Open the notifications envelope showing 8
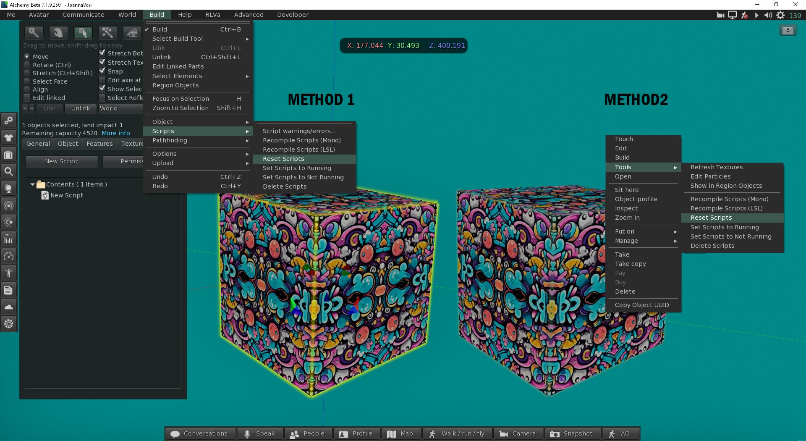Screen dimensions: 806x441 (x=788, y=30)
